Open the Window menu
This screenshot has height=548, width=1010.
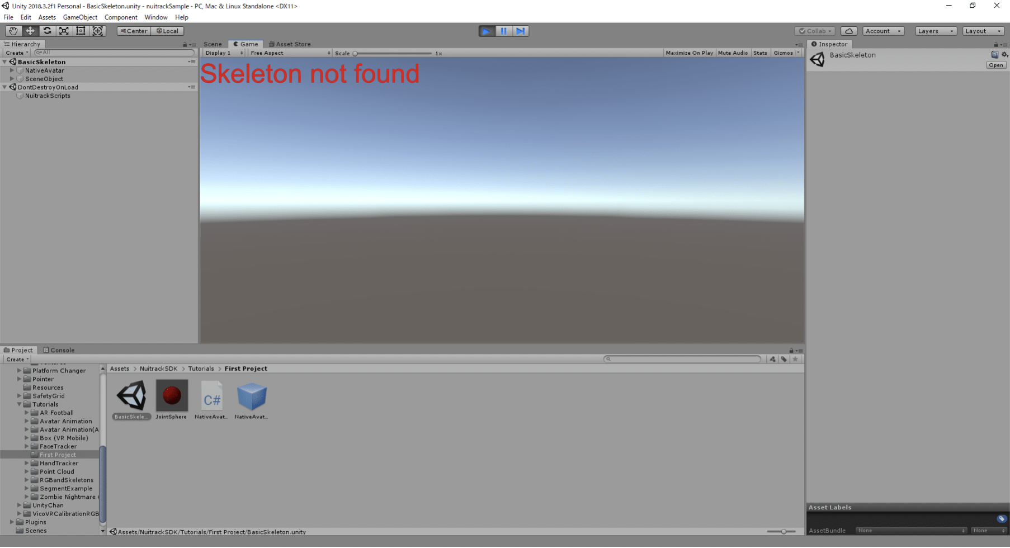pos(156,17)
